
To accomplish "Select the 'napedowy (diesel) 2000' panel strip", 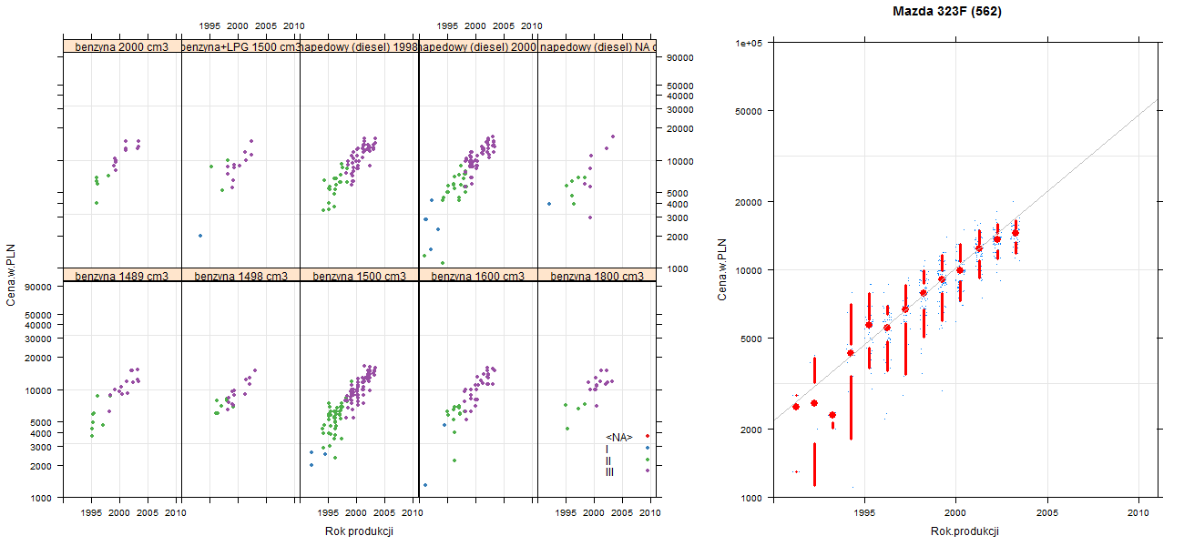I will (478, 46).
